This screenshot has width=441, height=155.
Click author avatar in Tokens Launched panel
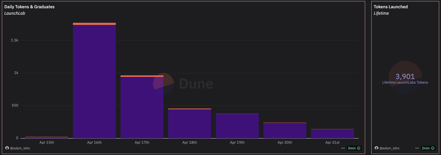tap(376, 148)
